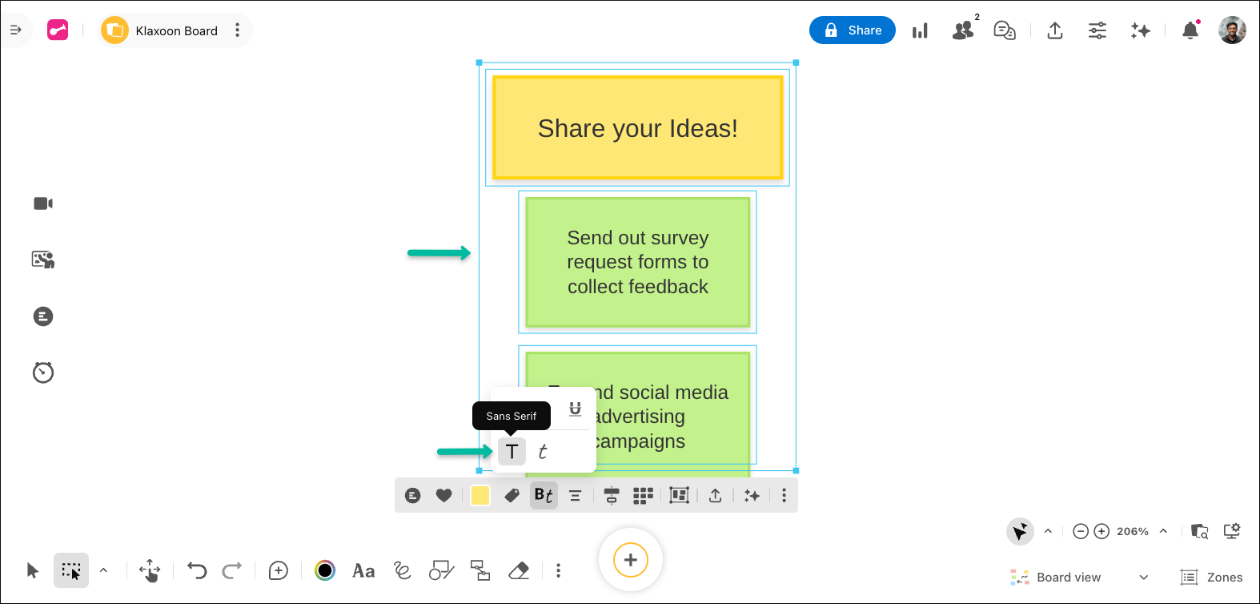Image resolution: width=1260 pixels, height=604 pixels.
Task: Open the tag category icon
Action: point(512,496)
